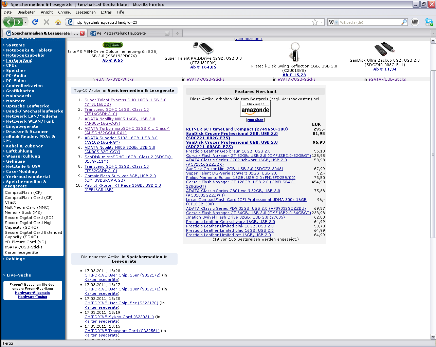Click the scrollbar up arrow
436x347 pixels.
433,41
